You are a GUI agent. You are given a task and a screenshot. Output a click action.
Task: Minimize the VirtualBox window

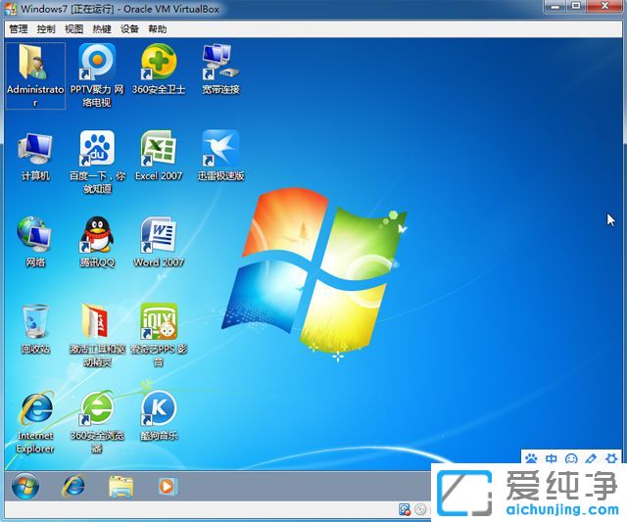point(555,6)
